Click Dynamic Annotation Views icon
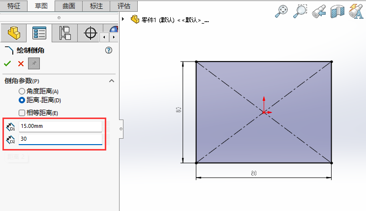The width and height of the screenshot is (366, 211). (356, 11)
